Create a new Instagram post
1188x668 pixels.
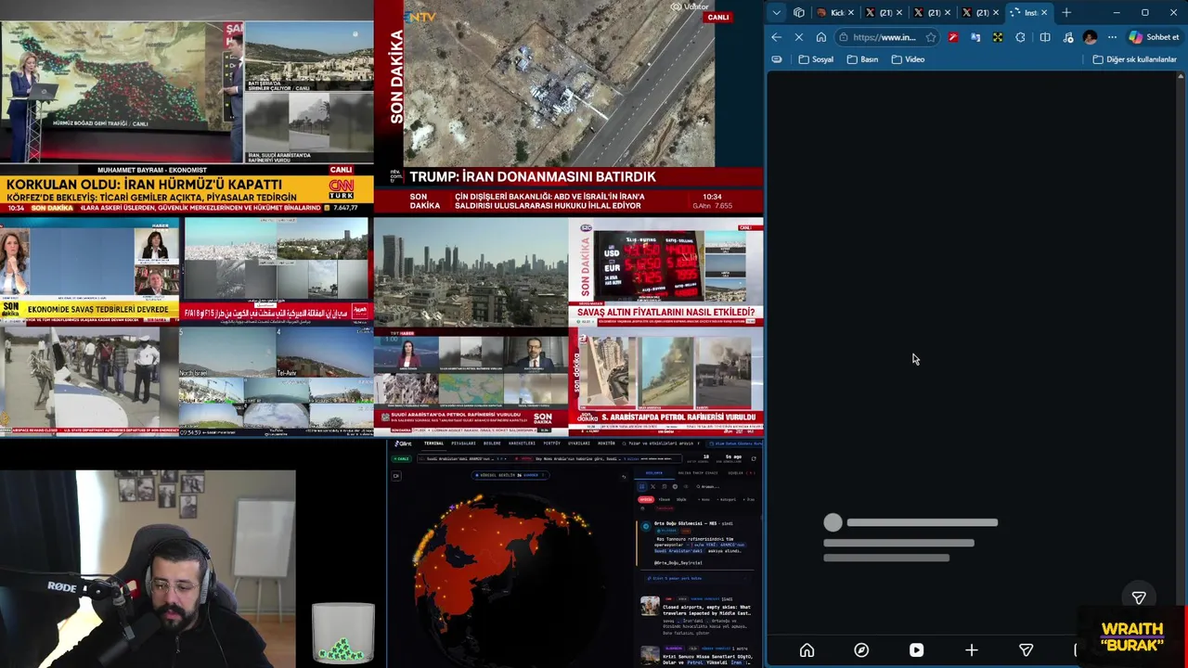[971, 650]
